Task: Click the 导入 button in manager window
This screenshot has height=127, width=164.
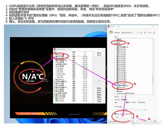Action: pyautogui.click(x=99, y=55)
